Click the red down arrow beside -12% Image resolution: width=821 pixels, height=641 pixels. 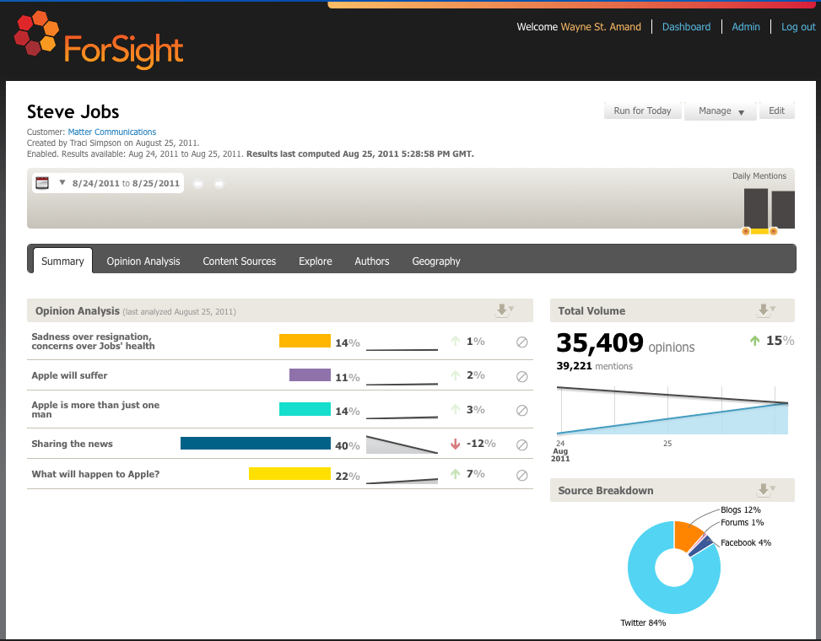[x=455, y=444]
